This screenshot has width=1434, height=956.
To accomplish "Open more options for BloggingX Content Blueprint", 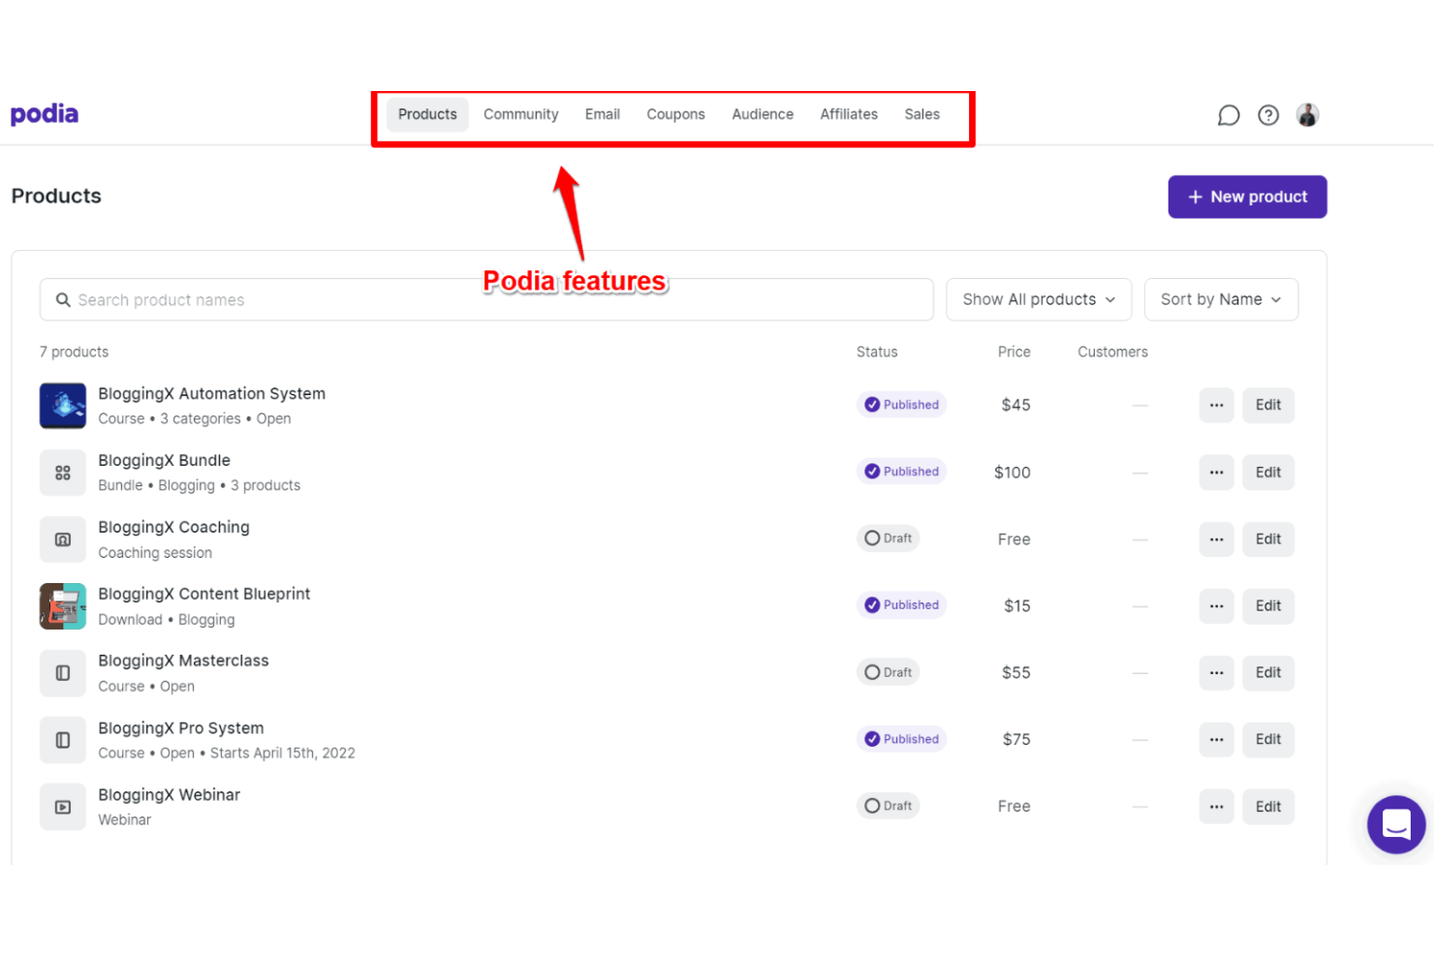I will [1216, 606].
